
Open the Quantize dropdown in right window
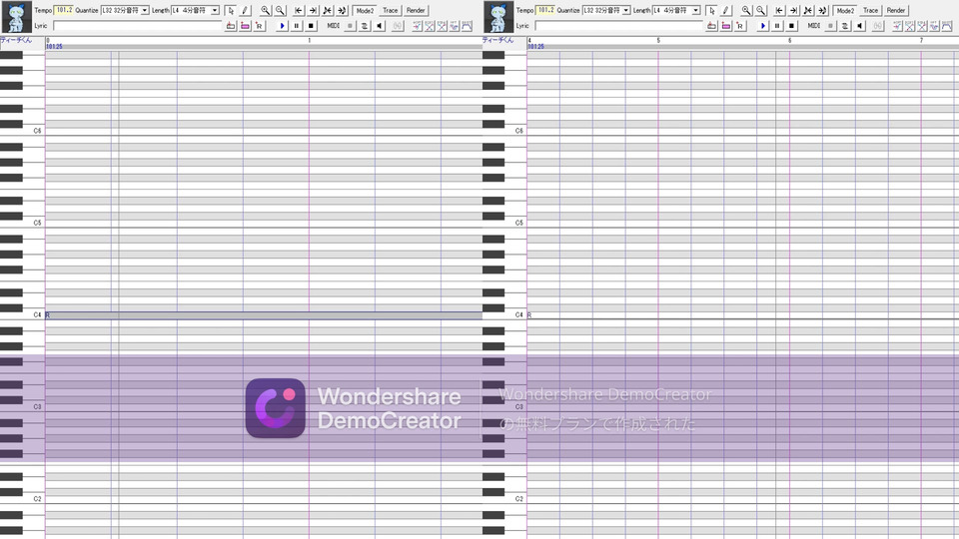pos(626,10)
